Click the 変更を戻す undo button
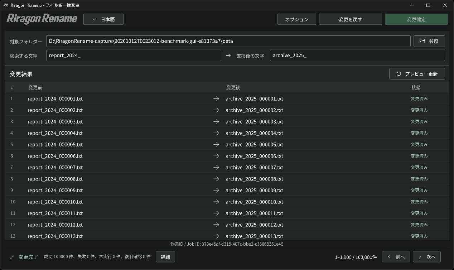Screen dimensions: 454x270 (350, 19)
